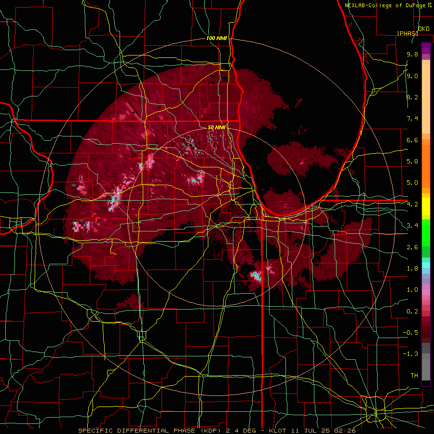434x434 pixels.
Task: Click the 9.8 scale value
Action: [x=412, y=54]
